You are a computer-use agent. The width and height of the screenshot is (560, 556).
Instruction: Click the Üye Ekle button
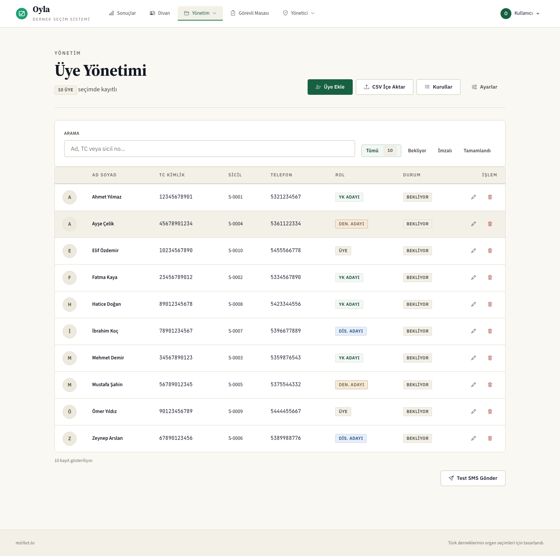tap(330, 87)
